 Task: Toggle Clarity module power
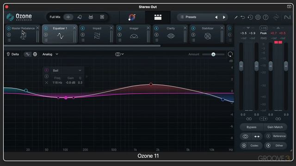[x=156, y=29]
